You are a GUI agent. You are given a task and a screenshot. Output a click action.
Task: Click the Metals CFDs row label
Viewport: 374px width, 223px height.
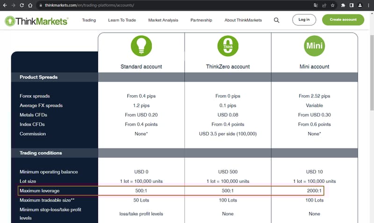(33, 115)
